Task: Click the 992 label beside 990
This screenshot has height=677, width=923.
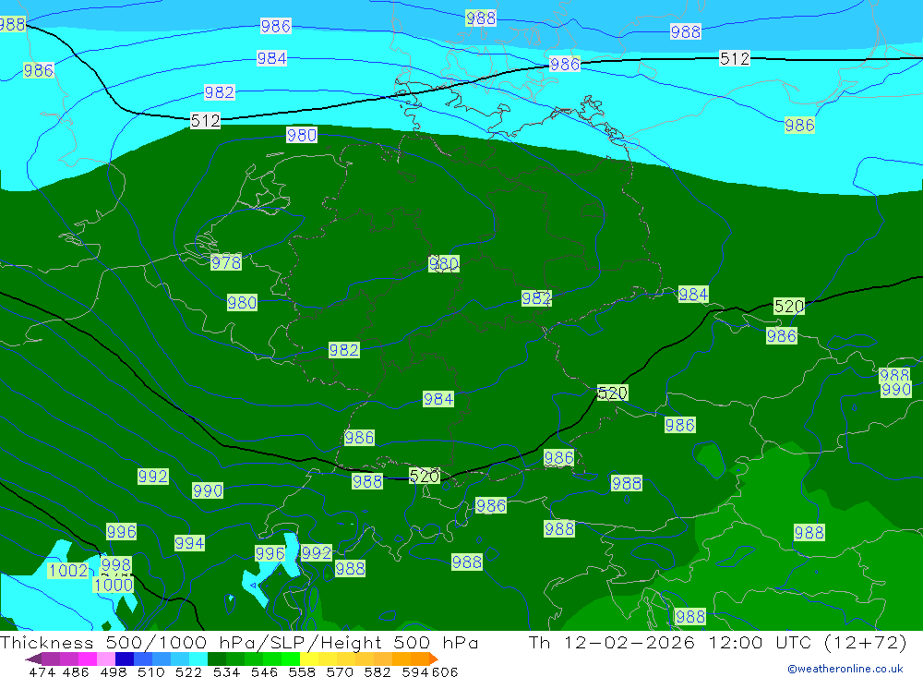Action: pyautogui.click(x=153, y=476)
